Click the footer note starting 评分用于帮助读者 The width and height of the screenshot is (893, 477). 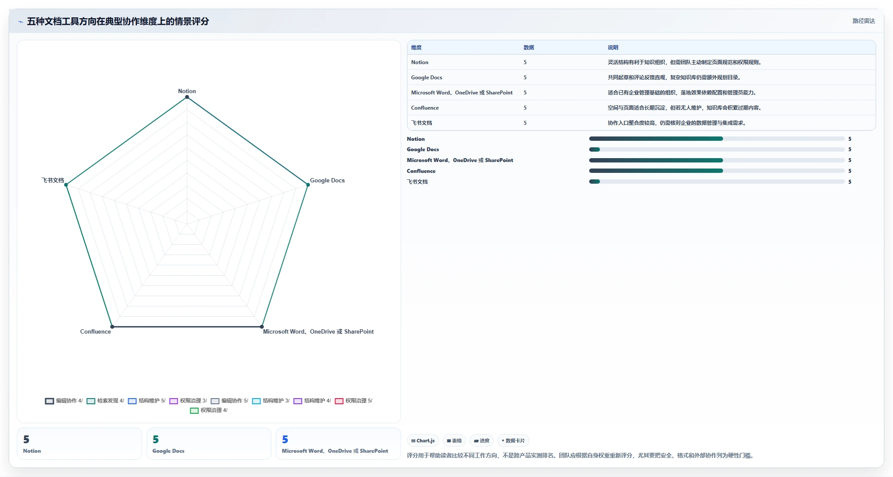pos(581,455)
